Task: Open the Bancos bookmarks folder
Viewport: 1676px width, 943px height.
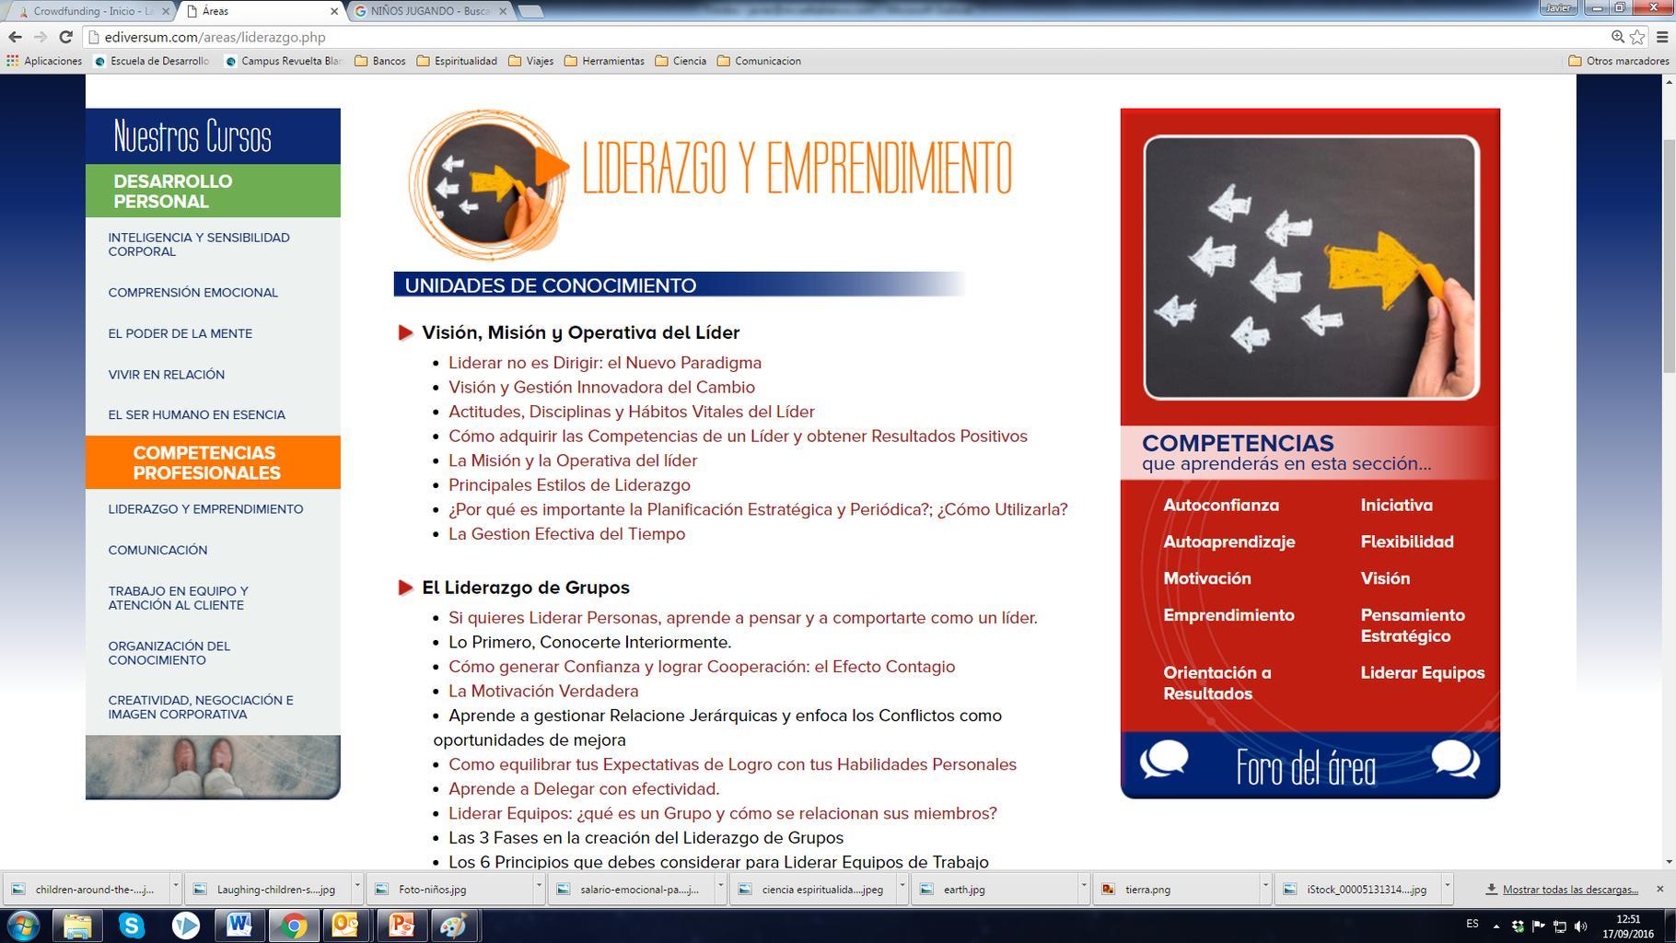Action: [380, 61]
